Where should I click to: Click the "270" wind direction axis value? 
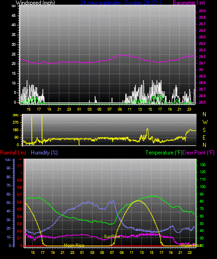[x=16, y=123]
